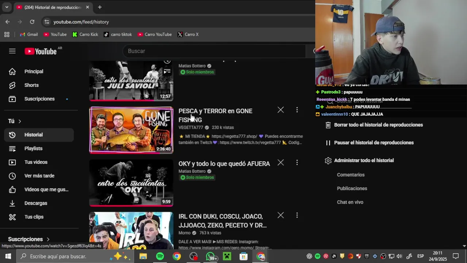Click the Windows taskbar search box
The width and height of the screenshot is (467, 263).
point(75,256)
